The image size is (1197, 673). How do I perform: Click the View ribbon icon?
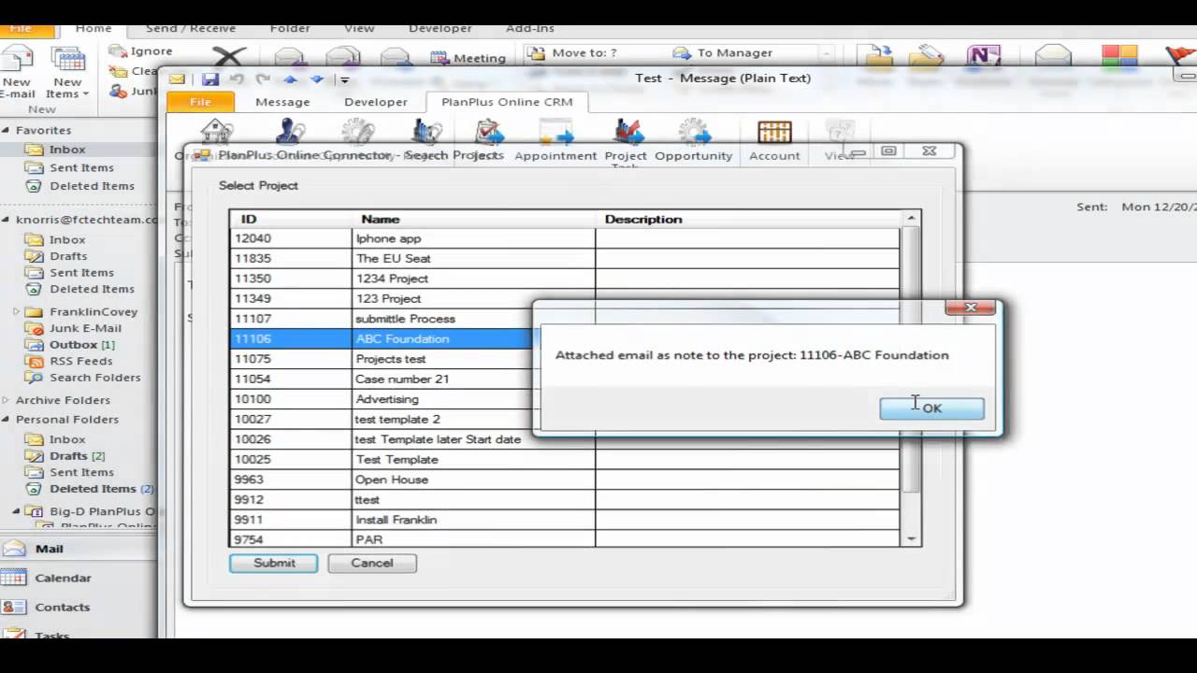point(840,132)
